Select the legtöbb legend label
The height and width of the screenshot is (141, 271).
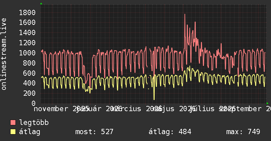point(34,123)
